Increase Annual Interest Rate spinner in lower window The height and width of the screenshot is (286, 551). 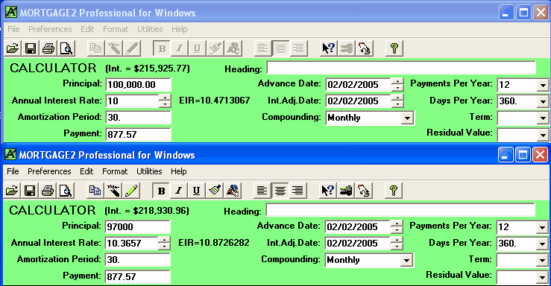click(x=164, y=240)
